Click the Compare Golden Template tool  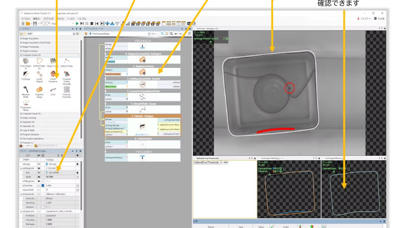click(66, 75)
